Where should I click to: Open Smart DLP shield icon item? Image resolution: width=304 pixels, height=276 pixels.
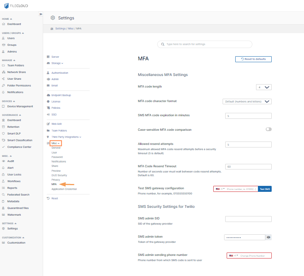pos(4,133)
